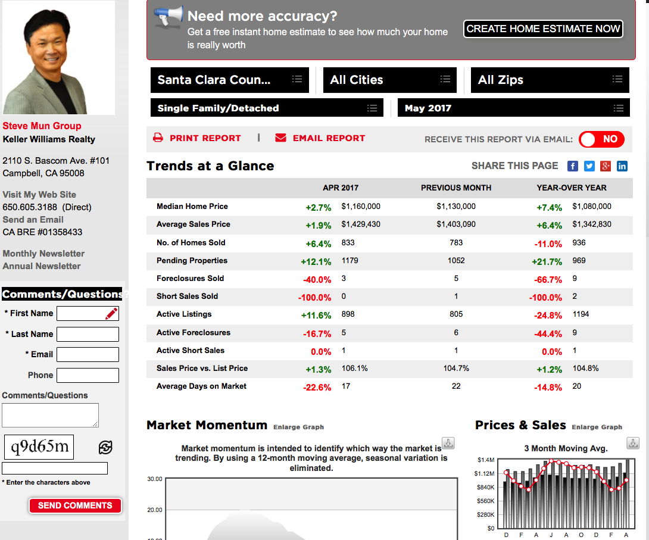
Task: Refresh the captcha image
Action: click(105, 447)
